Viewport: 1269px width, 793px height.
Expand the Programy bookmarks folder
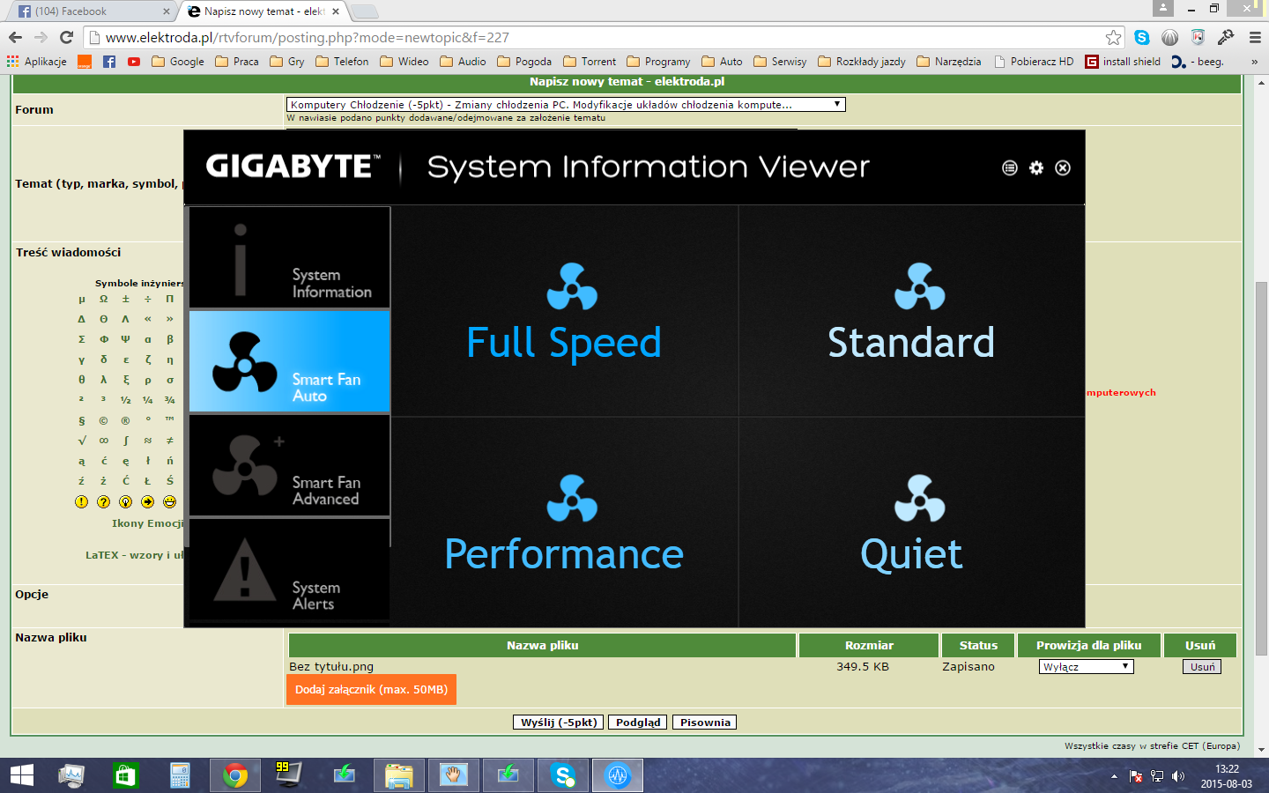(658, 62)
